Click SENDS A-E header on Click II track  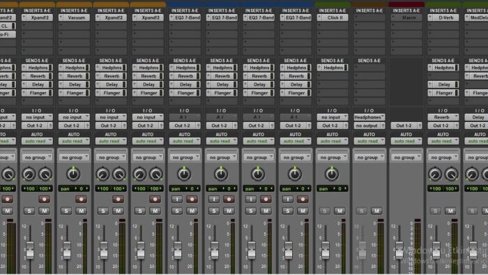[x=332, y=61]
